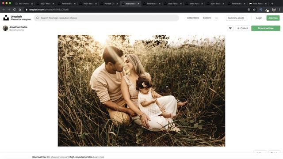Click the 'do whatever you want' link
This screenshot has width=283, height=159.
pos(58,157)
